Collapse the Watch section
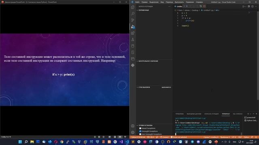This screenshot has width=259, height=145. (x=154, y=61)
